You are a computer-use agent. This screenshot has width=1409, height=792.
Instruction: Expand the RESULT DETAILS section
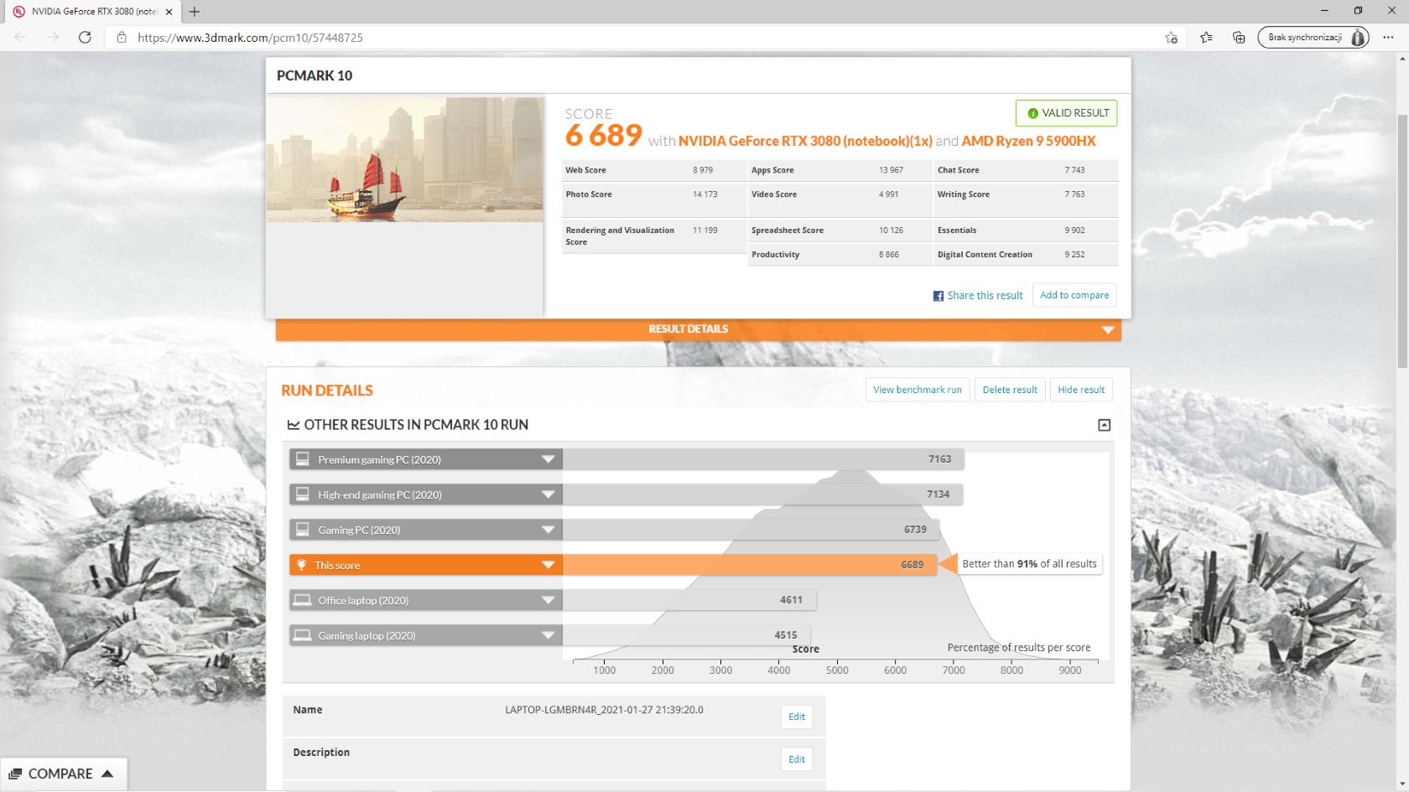1109,329
